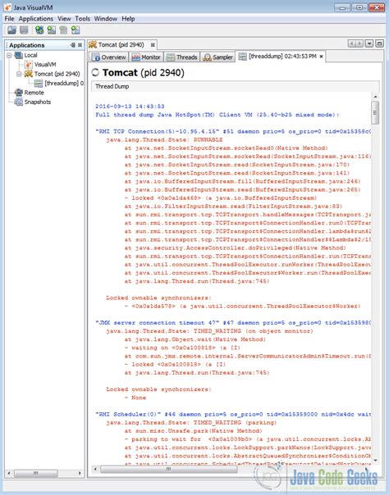This screenshot has width=389, height=495.
Task: Click the thread dump scroll down arrow
Action: click(x=375, y=461)
